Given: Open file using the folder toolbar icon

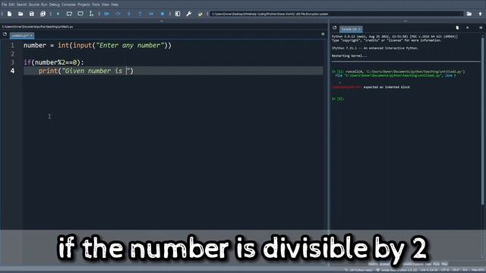Looking at the screenshot, I should point(21,14).
